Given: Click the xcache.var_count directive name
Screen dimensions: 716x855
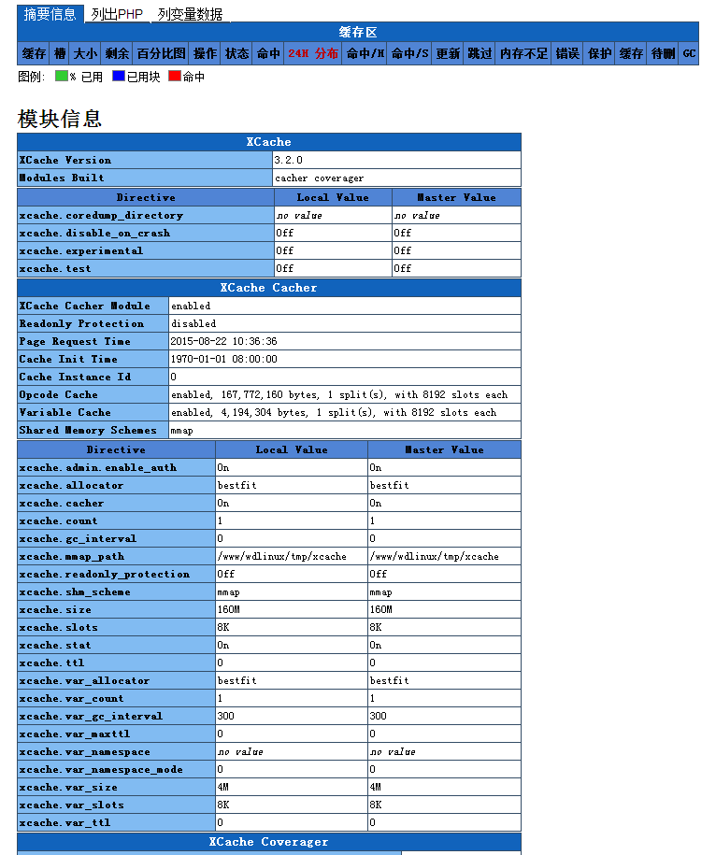Looking at the screenshot, I should [x=71, y=698].
